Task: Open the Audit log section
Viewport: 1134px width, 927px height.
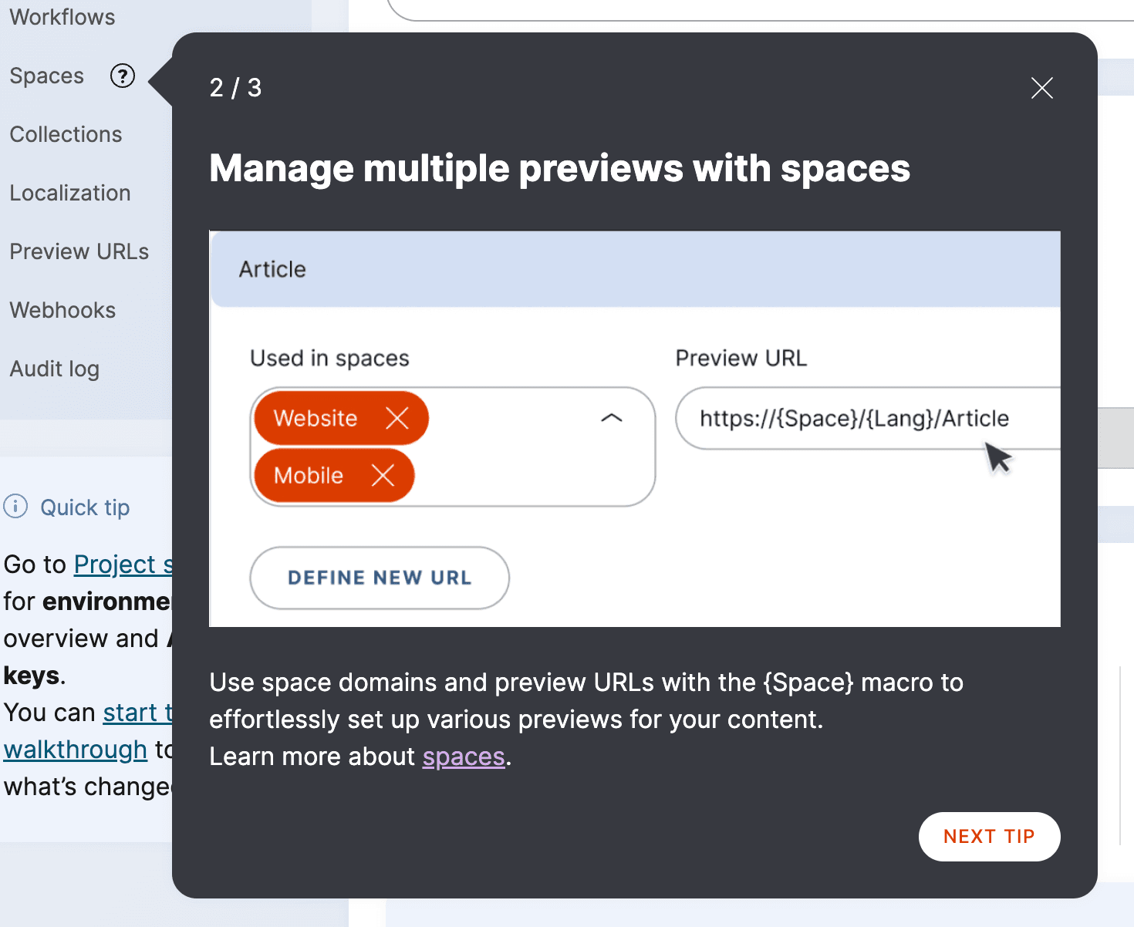Action: coord(54,369)
